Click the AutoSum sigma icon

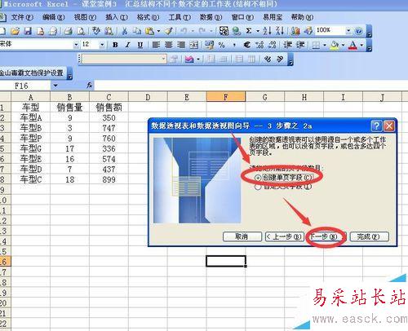coord(249,31)
